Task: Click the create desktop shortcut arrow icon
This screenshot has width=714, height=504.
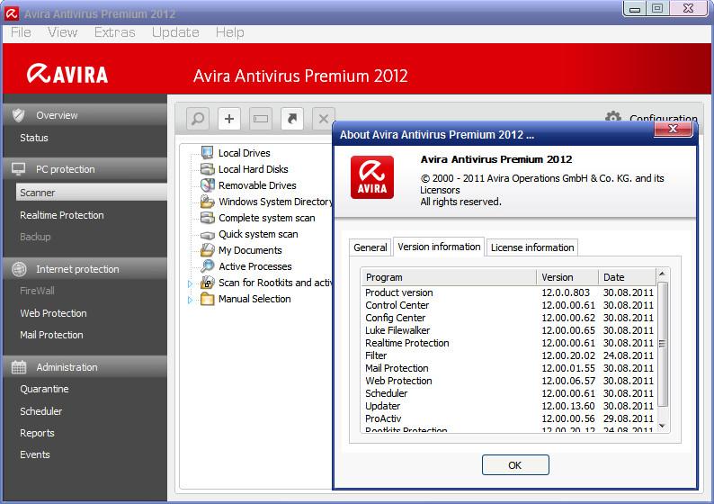Action: (292, 119)
